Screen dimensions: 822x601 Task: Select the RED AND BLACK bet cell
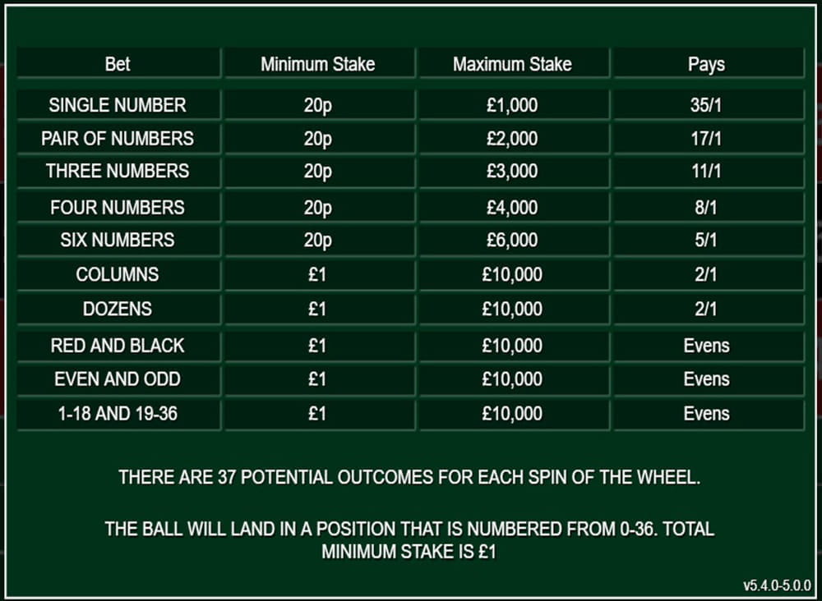pos(118,346)
